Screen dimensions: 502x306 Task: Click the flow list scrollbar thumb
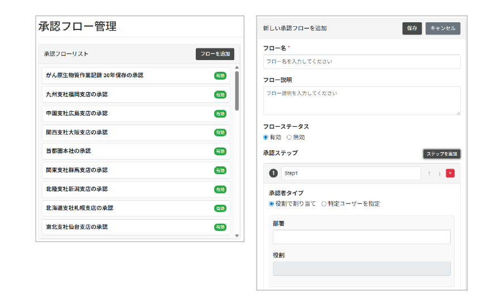[237, 90]
